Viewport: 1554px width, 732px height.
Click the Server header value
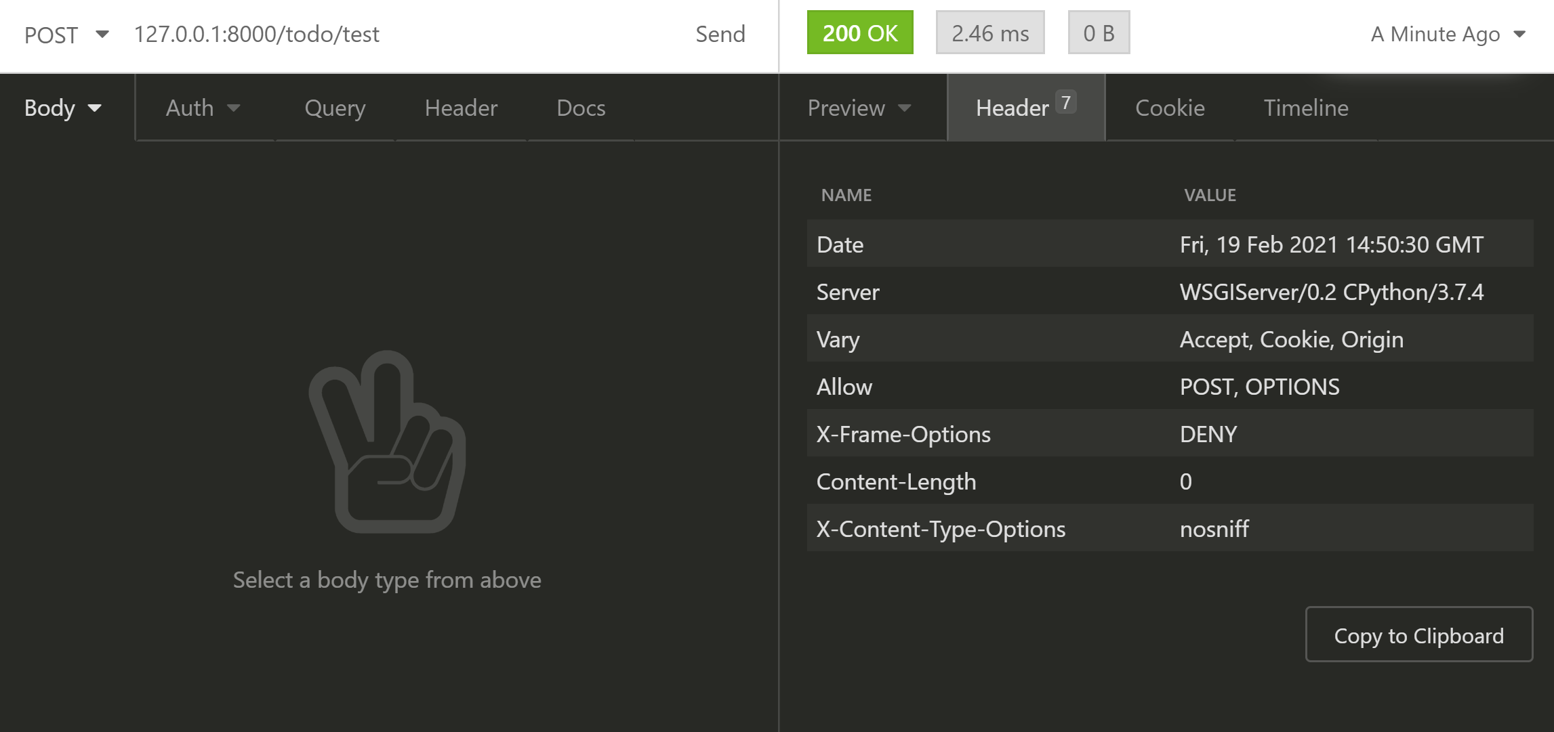pyautogui.click(x=1331, y=292)
